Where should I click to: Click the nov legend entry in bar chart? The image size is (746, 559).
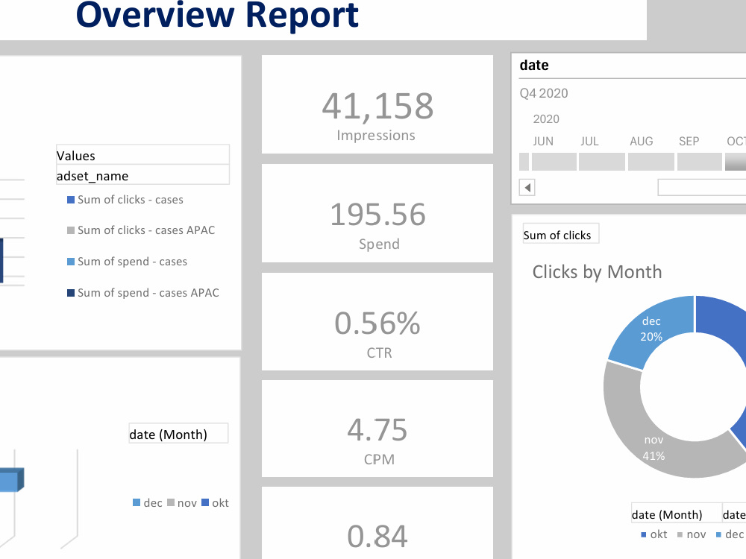click(182, 503)
